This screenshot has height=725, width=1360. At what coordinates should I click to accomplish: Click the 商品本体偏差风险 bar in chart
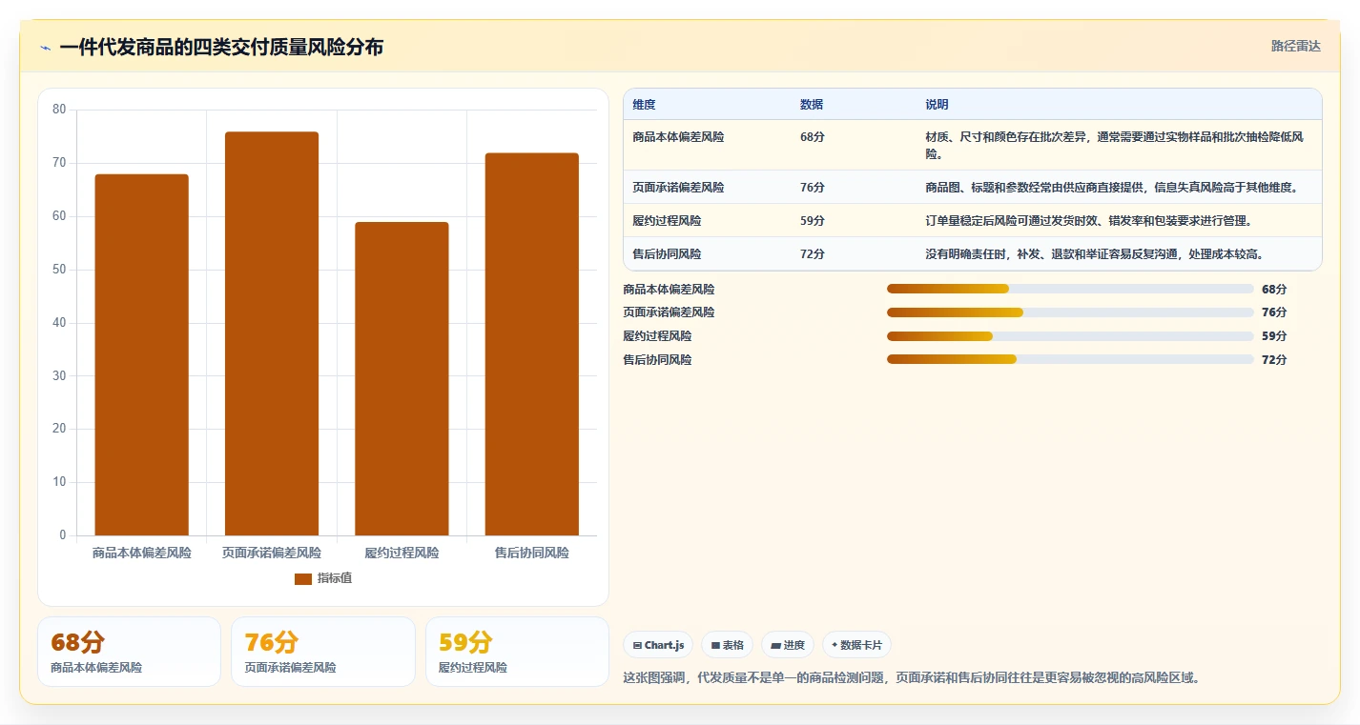(141, 354)
